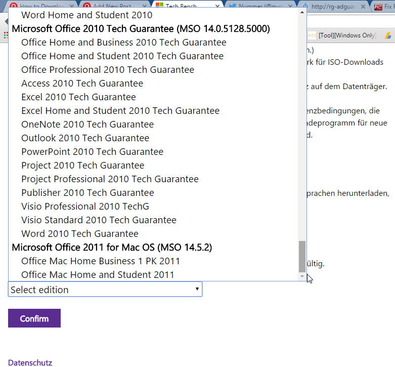Viewport: 395px width, 367px height.
Task: Click the Twitter bird favicon on Nummer tab
Action: point(232,6)
